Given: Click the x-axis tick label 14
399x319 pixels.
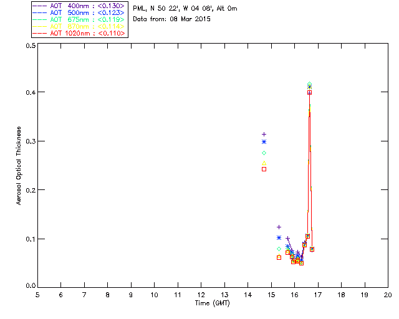Looking at the screenshot, I should click(x=248, y=295).
